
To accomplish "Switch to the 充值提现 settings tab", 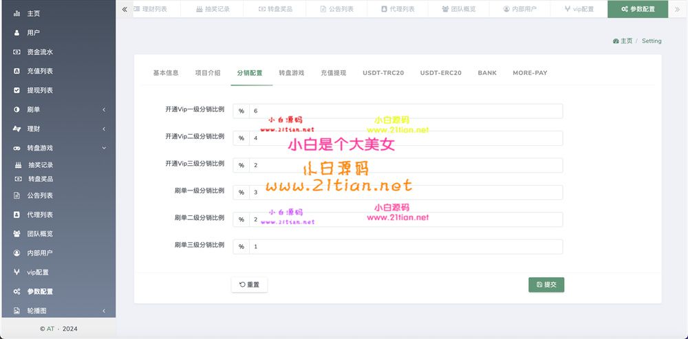I will coord(333,73).
